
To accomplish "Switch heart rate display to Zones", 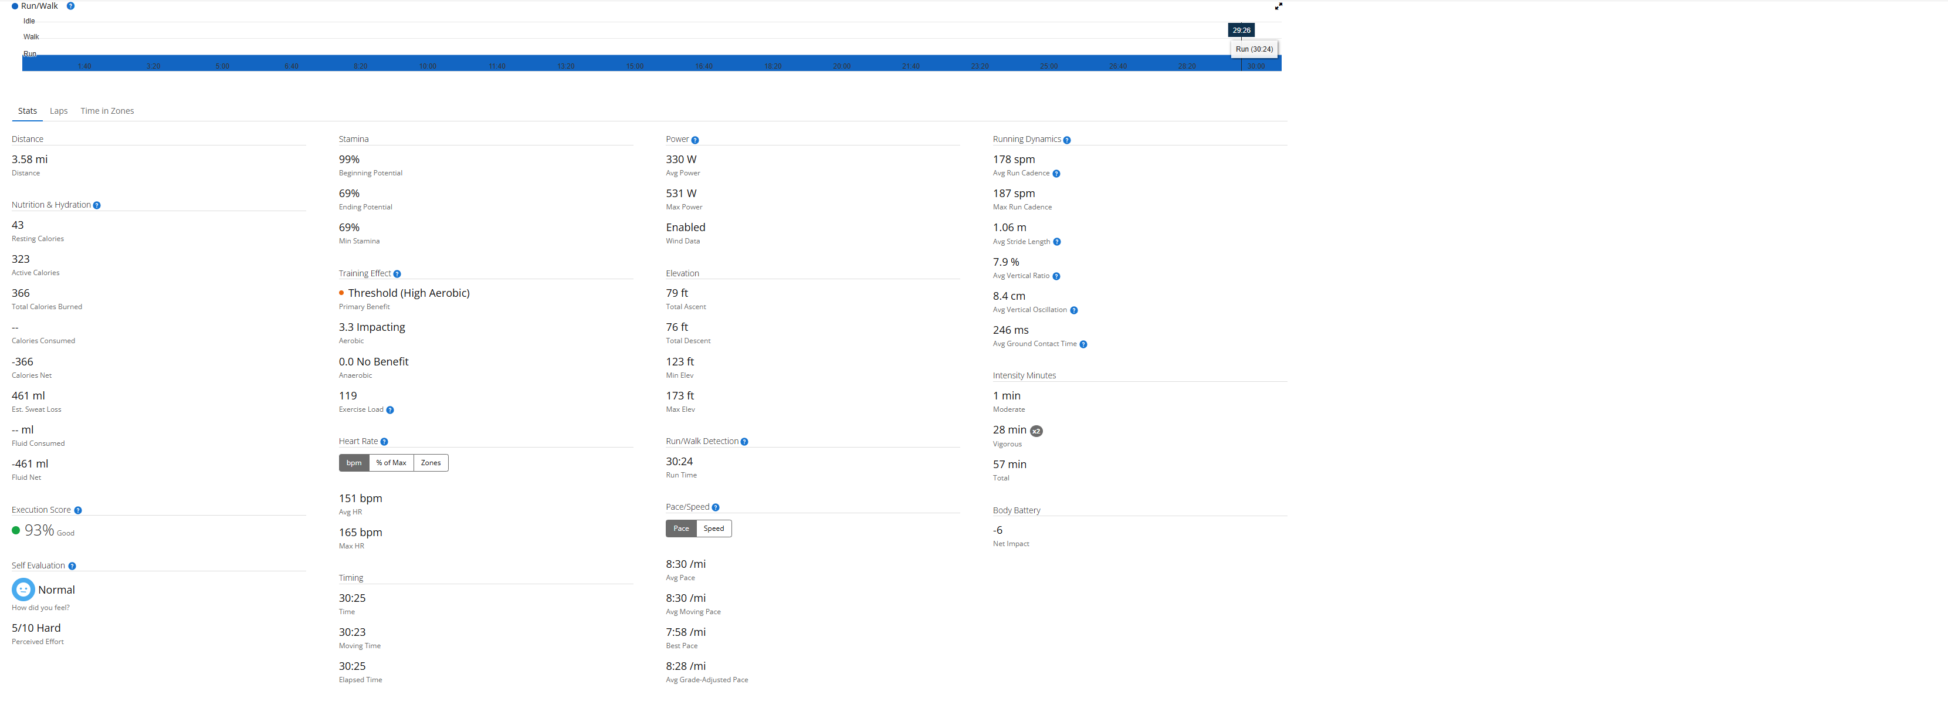I will 431,463.
